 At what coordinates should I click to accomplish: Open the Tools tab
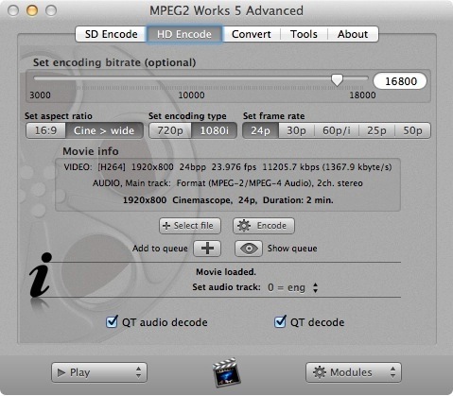[x=304, y=34]
